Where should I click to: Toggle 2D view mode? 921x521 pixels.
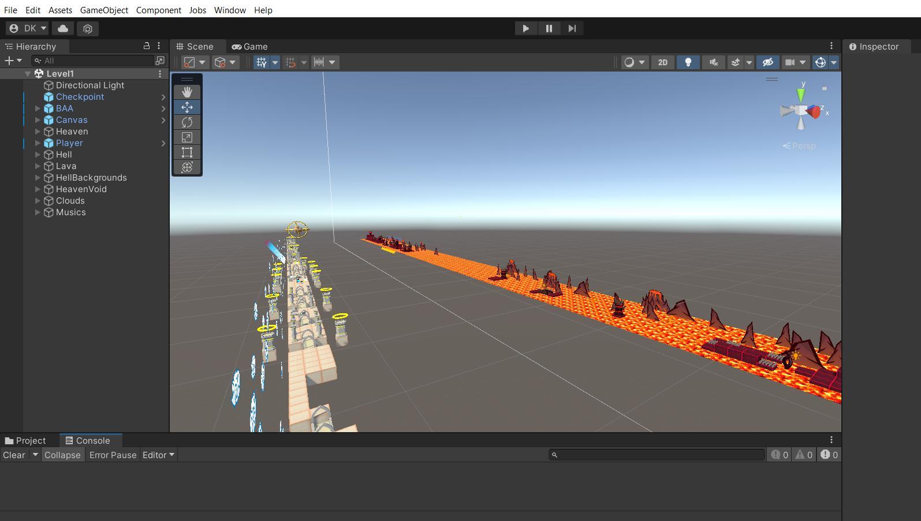pos(663,62)
